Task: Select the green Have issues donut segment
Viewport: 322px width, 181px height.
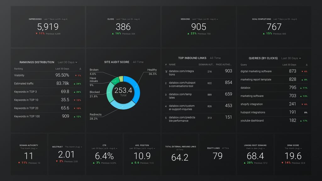Action: click(x=116, y=80)
